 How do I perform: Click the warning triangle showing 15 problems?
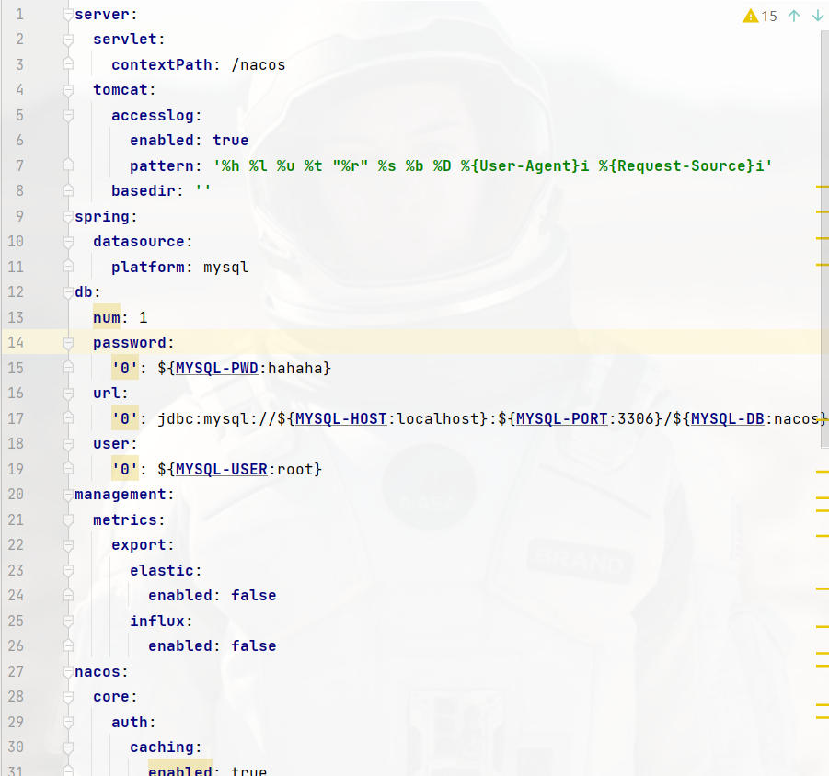click(x=751, y=16)
